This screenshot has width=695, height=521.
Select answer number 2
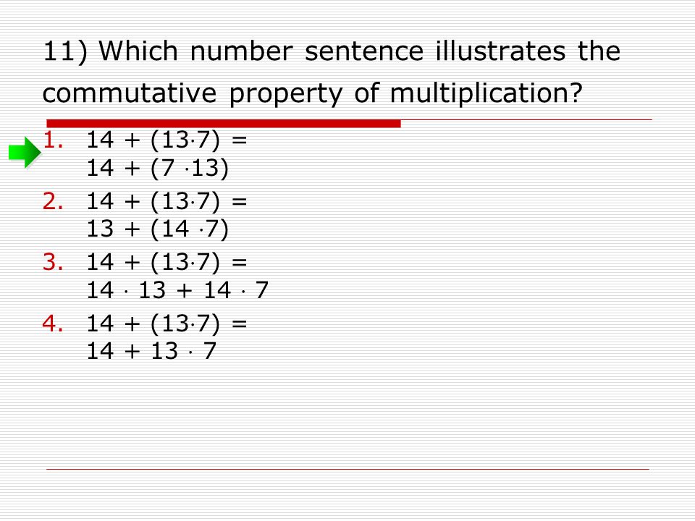[x=53, y=201]
